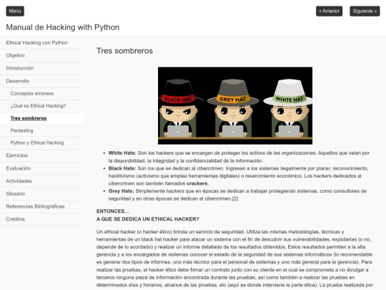
Task: Go to previous page with Anterior
Action: (329, 11)
